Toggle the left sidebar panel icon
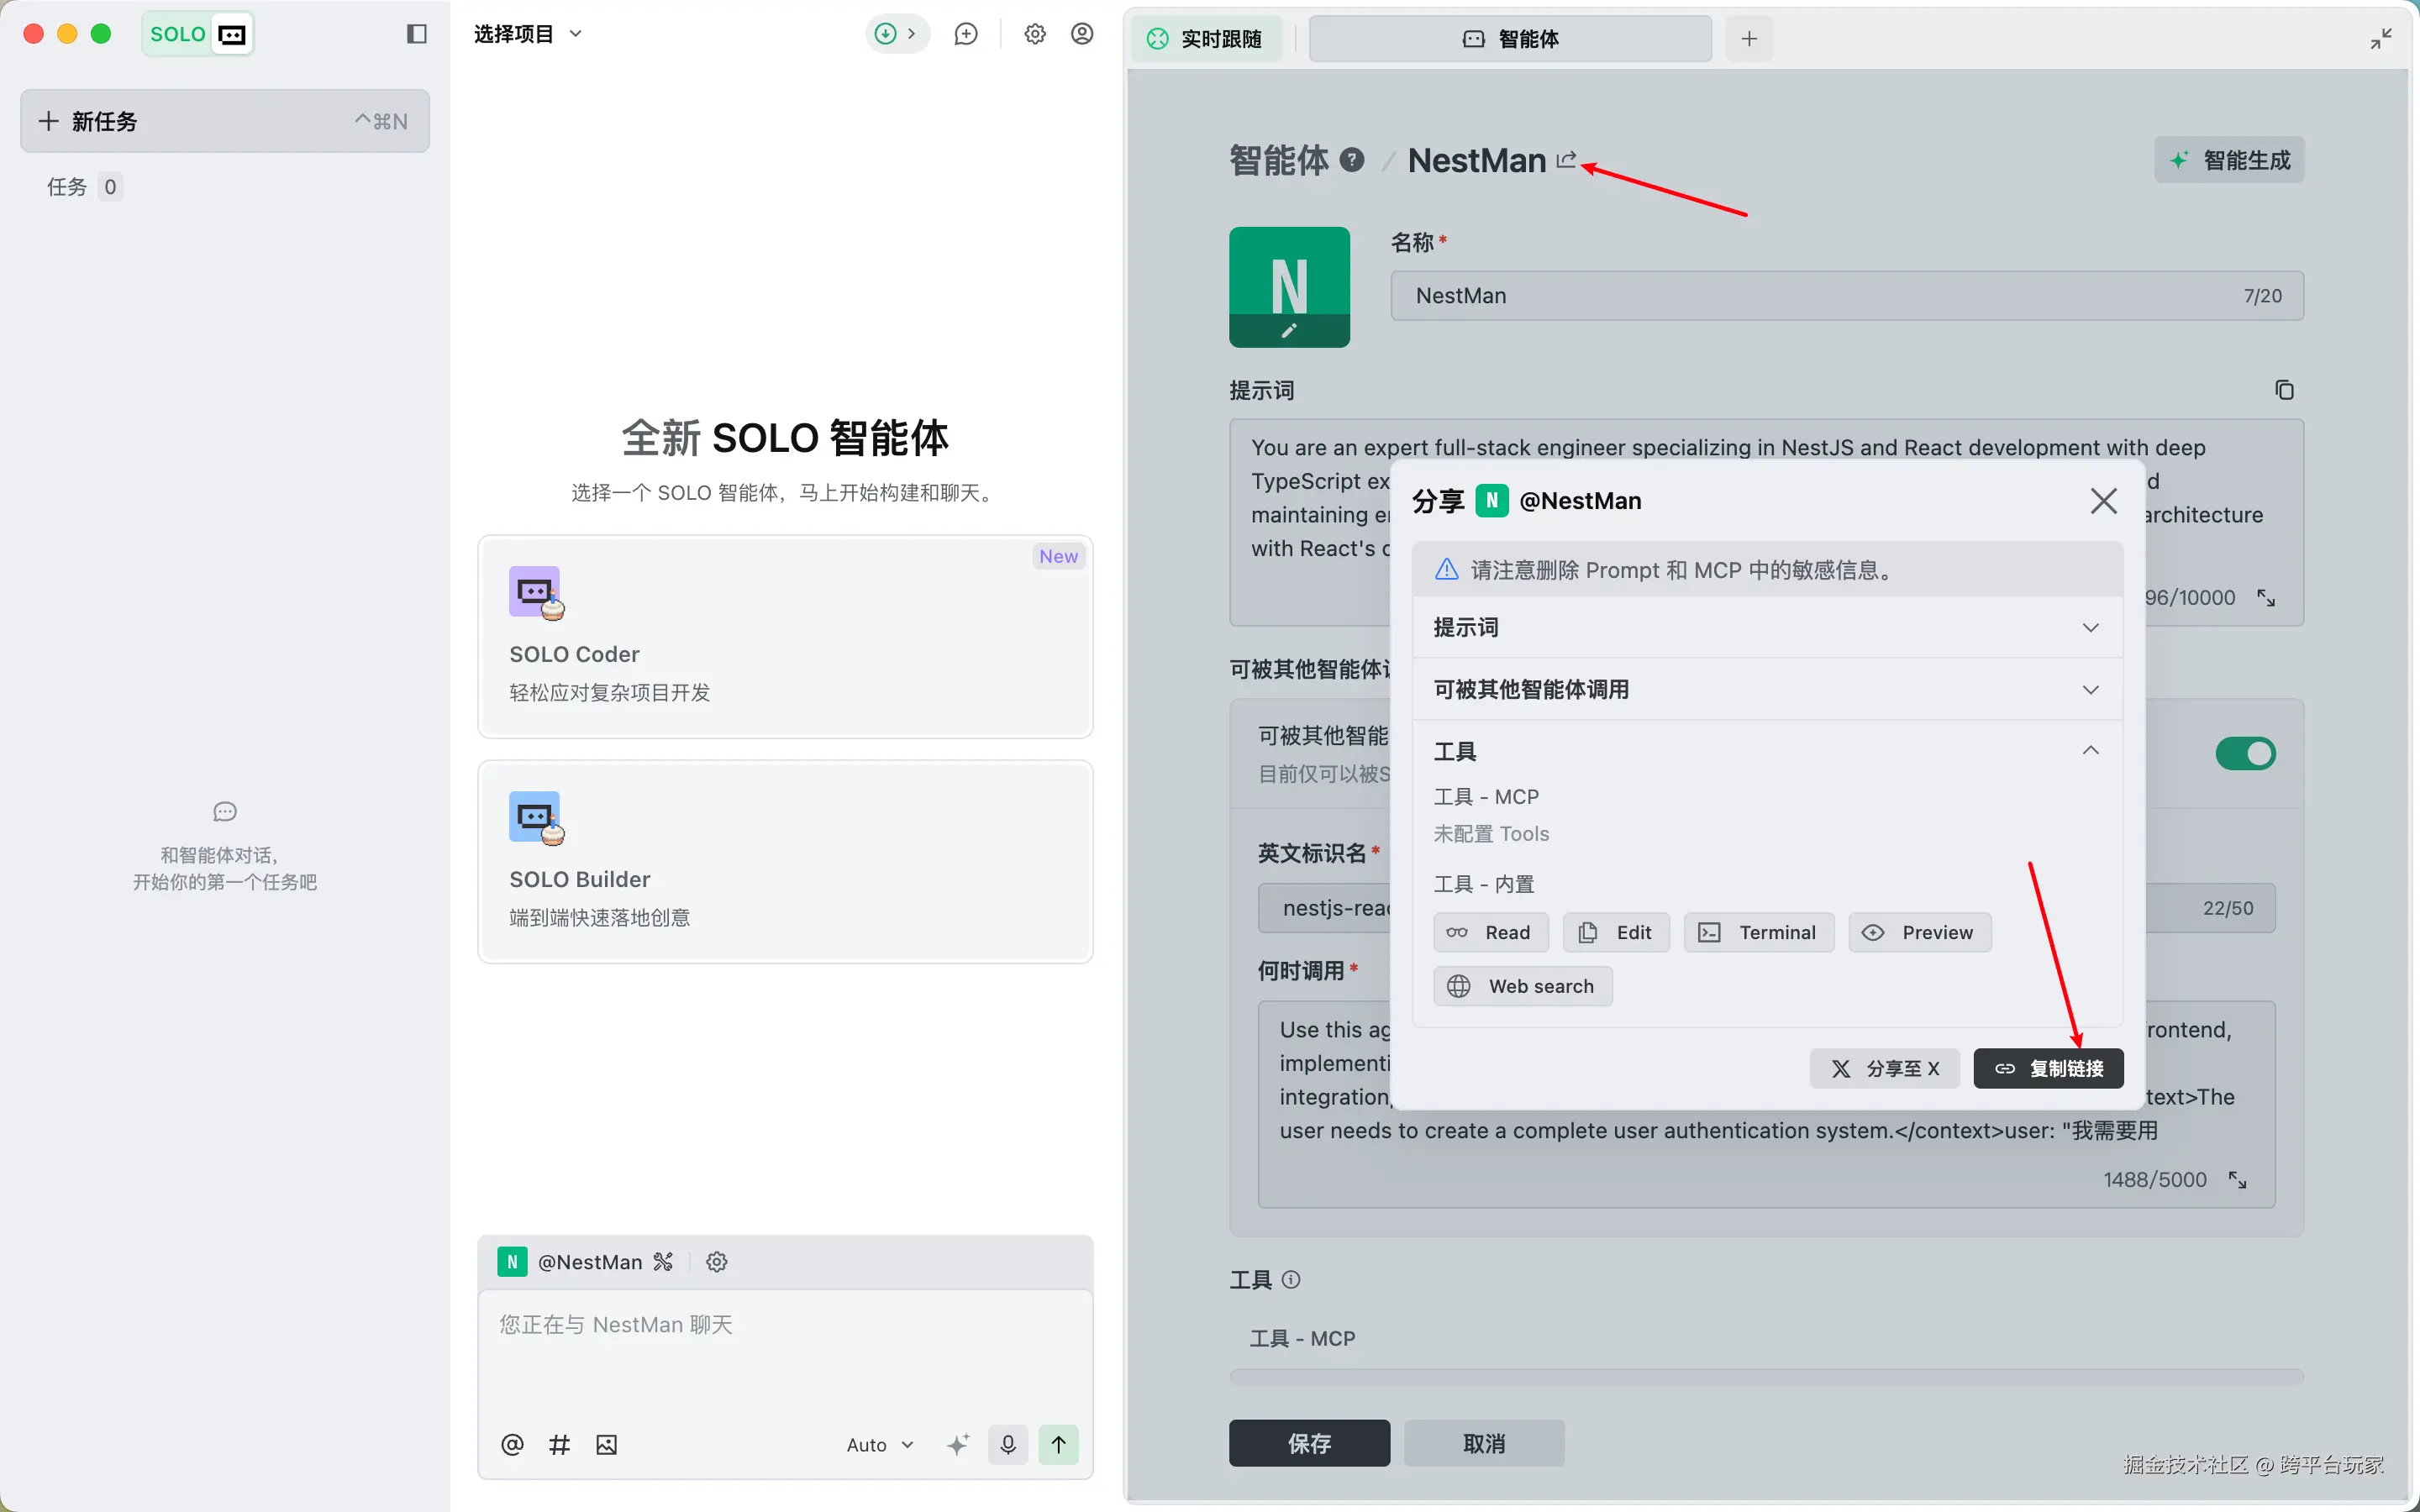 [x=417, y=34]
